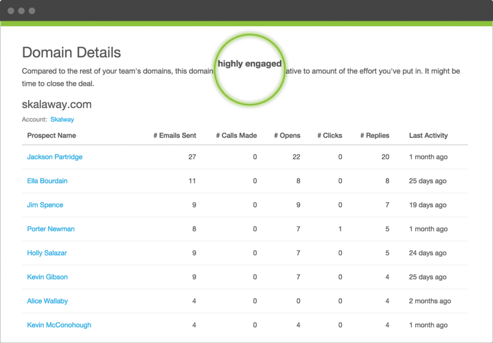Screen dimensions: 493x343
Task: Open the Skalway account link
Action: point(62,120)
